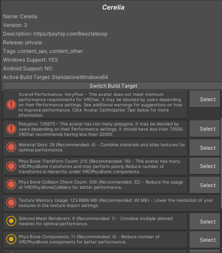Click the Overall Performance red error icon
Viewport: 222px width, 253px height.
point(11,105)
